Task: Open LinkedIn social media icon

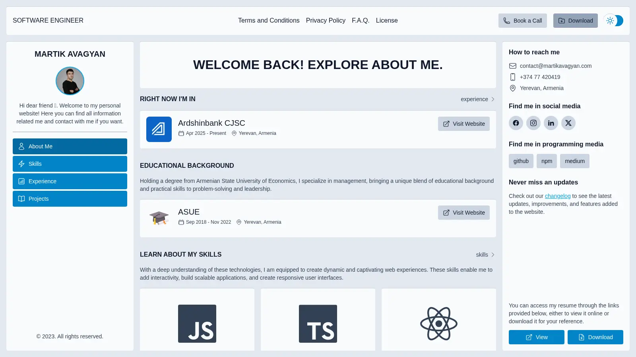Action: 551,123
